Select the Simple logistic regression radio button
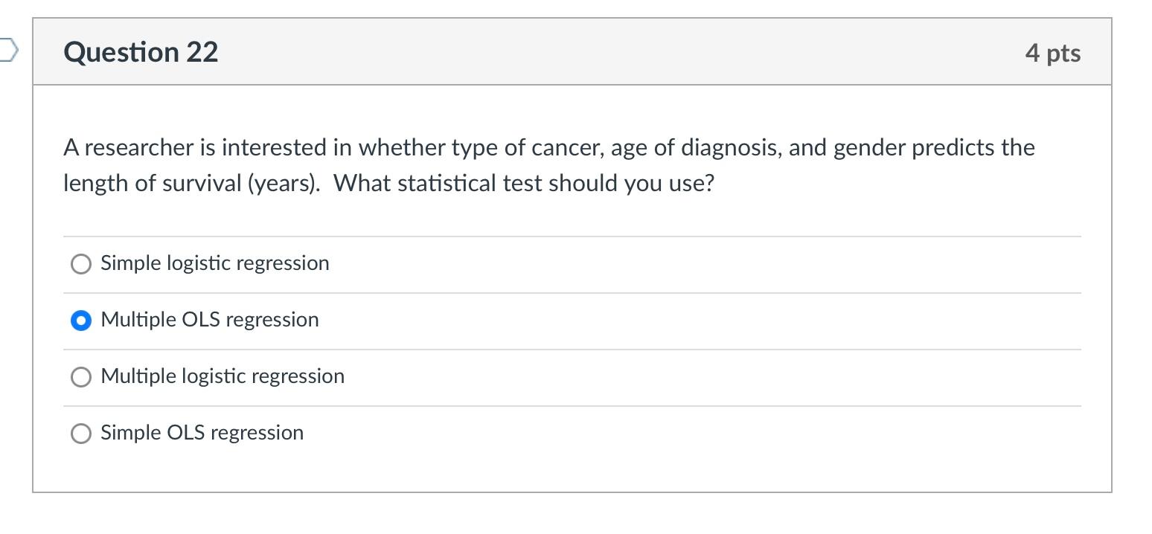Screen dimensions: 1152x534 coord(81,264)
